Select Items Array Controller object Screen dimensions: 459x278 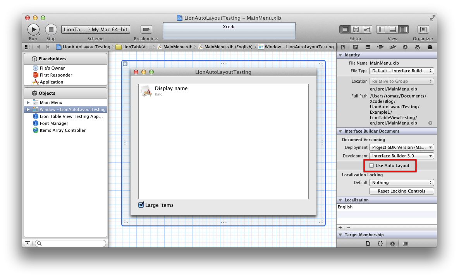coord(65,130)
